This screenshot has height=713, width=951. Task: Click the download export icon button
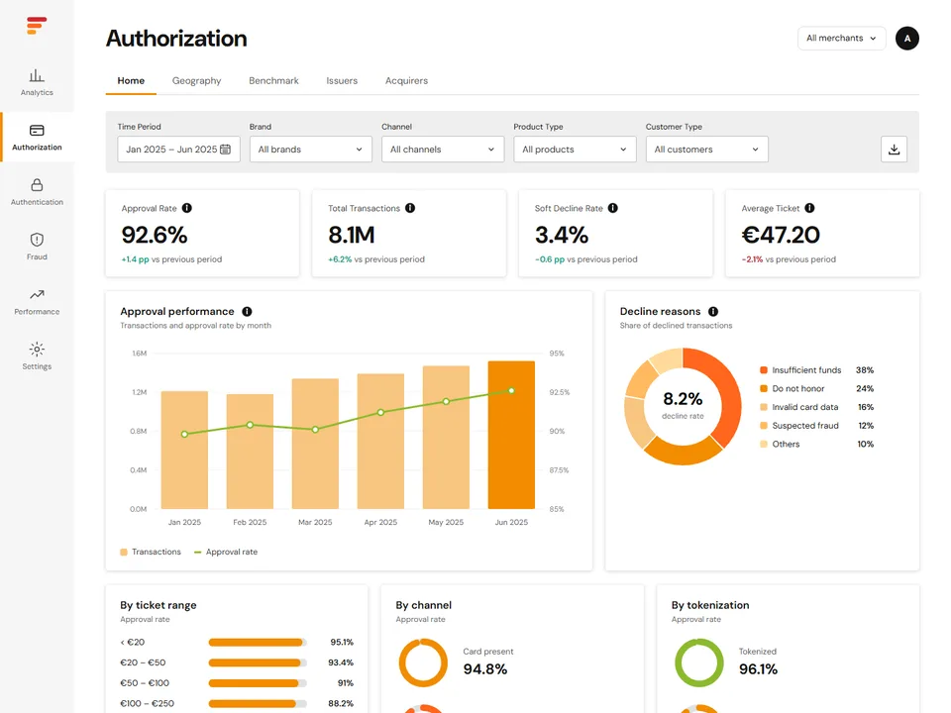894,150
